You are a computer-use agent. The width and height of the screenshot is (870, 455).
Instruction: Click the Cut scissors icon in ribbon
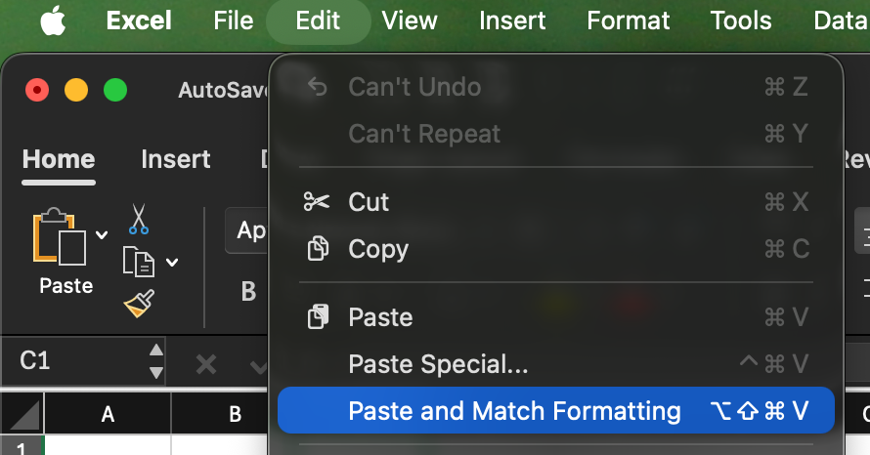[x=139, y=218]
